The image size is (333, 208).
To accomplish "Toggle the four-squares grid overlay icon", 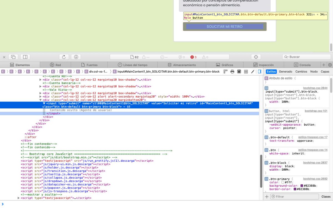I will 246,72.
